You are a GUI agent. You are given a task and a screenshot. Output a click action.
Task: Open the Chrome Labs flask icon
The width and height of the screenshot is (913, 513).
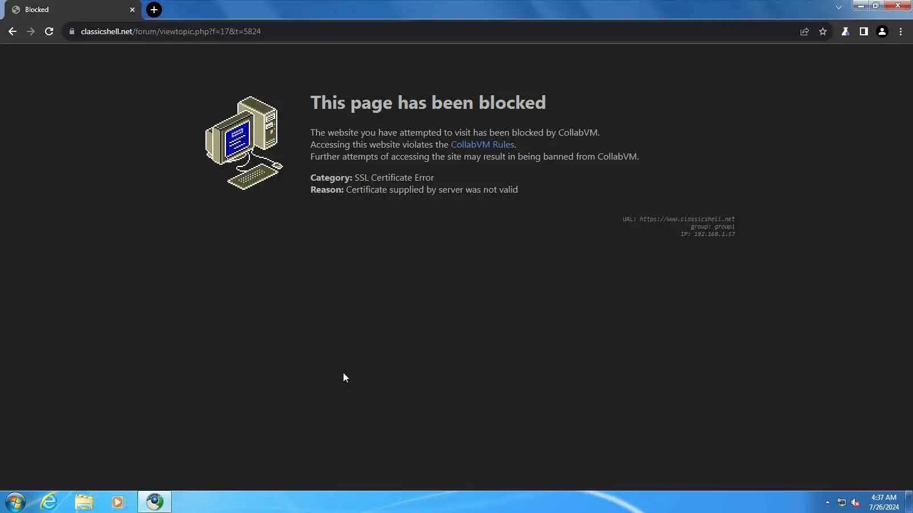tap(846, 31)
